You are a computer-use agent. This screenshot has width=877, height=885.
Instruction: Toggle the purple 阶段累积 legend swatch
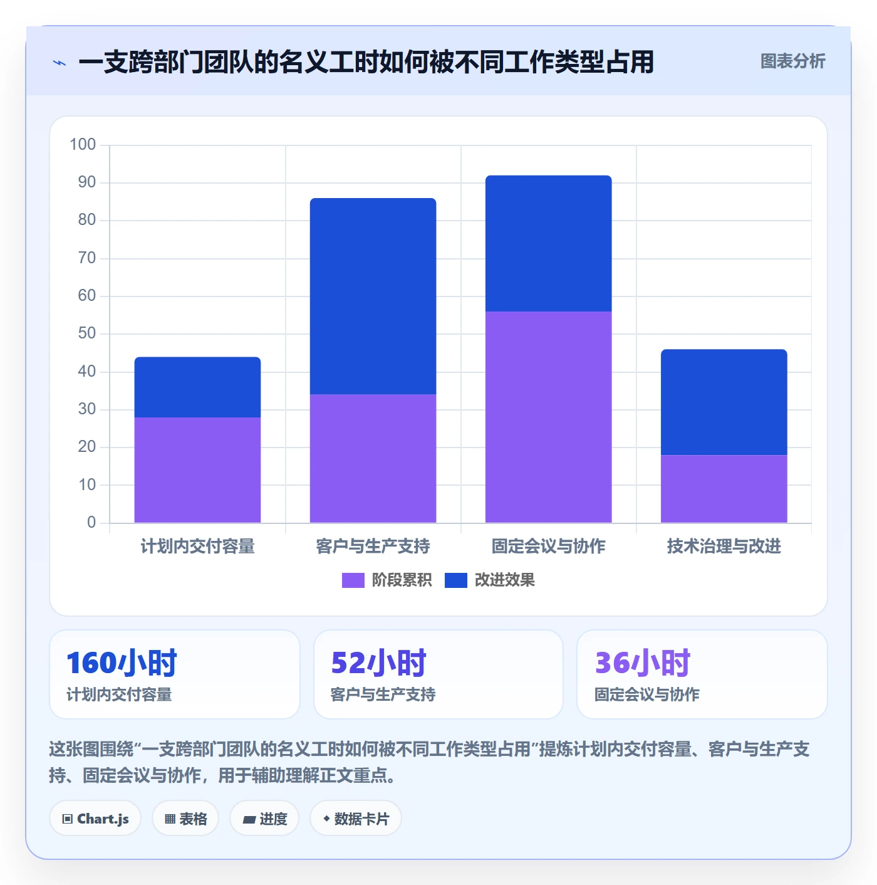pyautogui.click(x=353, y=580)
